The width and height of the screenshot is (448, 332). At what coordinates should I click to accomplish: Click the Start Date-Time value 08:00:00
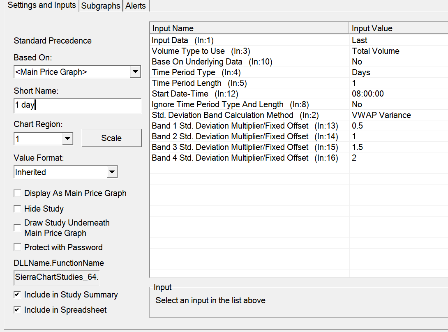pos(368,94)
